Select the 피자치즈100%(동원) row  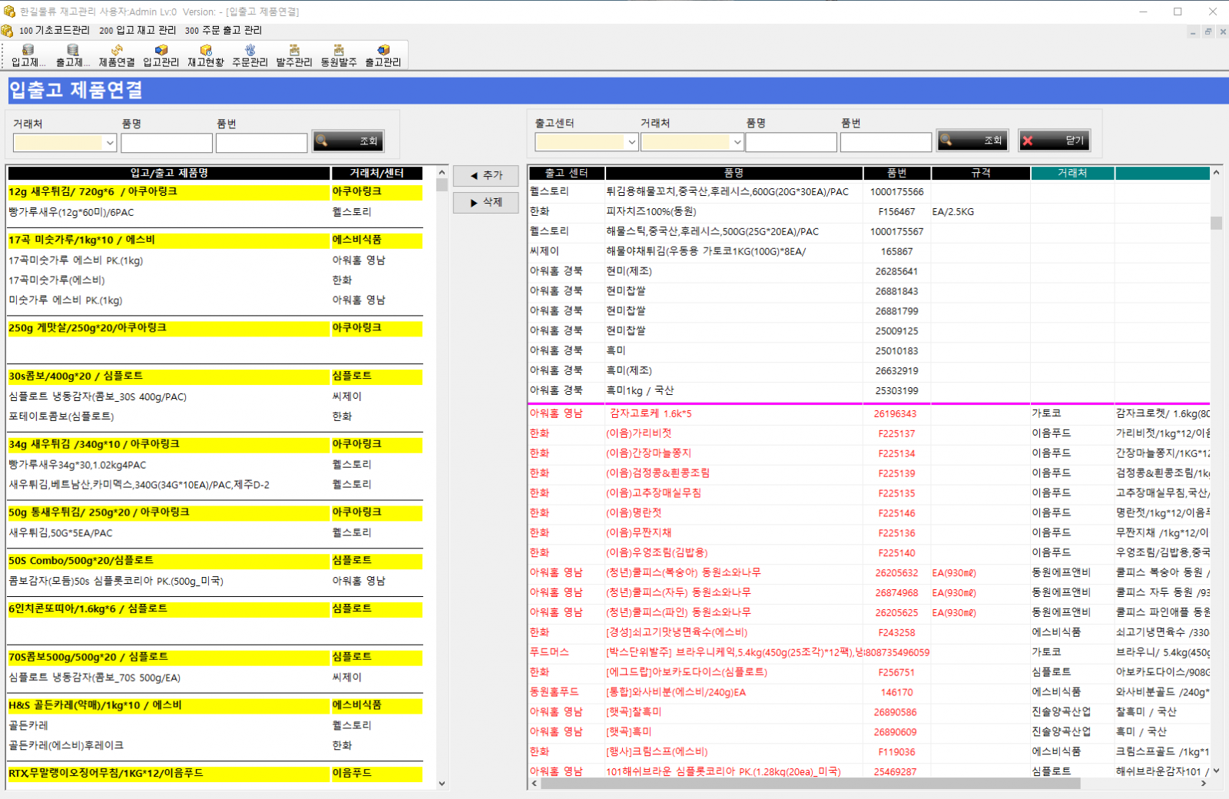pos(869,211)
